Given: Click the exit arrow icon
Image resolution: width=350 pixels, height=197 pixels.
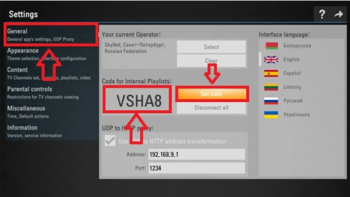Looking at the screenshot, I should (339, 14).
